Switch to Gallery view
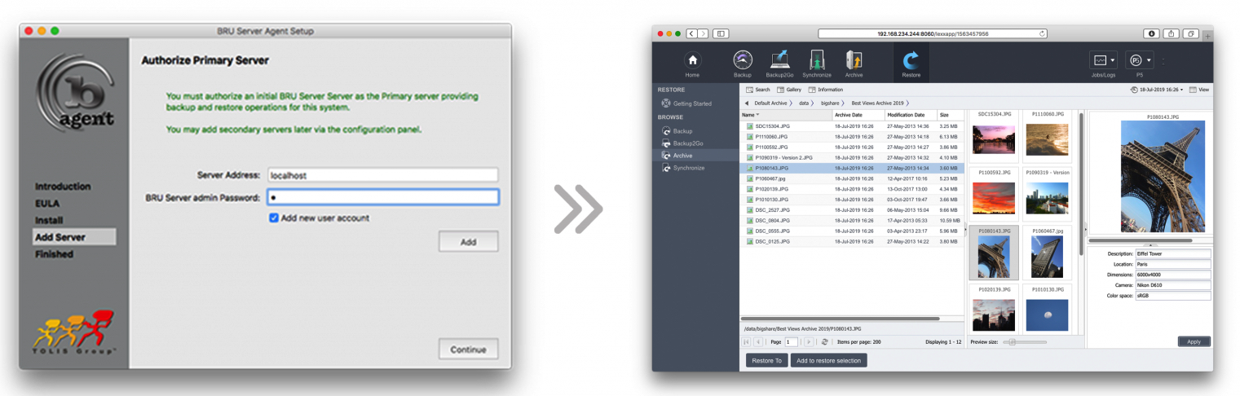The image size is (1240, 396). tap(789, 90)
